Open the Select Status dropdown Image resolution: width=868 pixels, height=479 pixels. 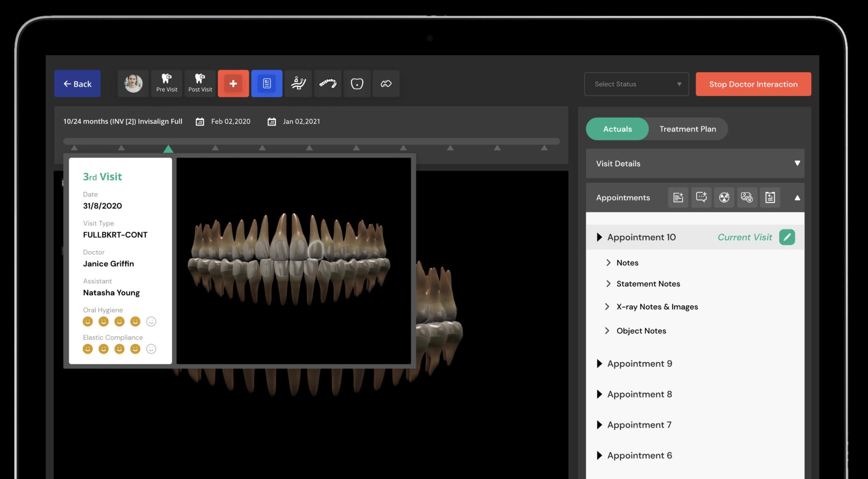(x=637, y=84)
